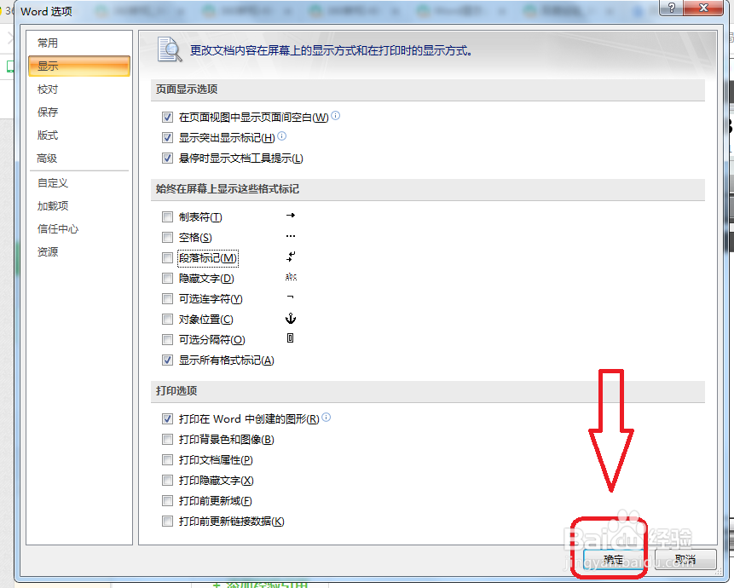This screenshot has width=734, height=588.
Task: Open the 校对 settings page
Action: coord(47,89)
